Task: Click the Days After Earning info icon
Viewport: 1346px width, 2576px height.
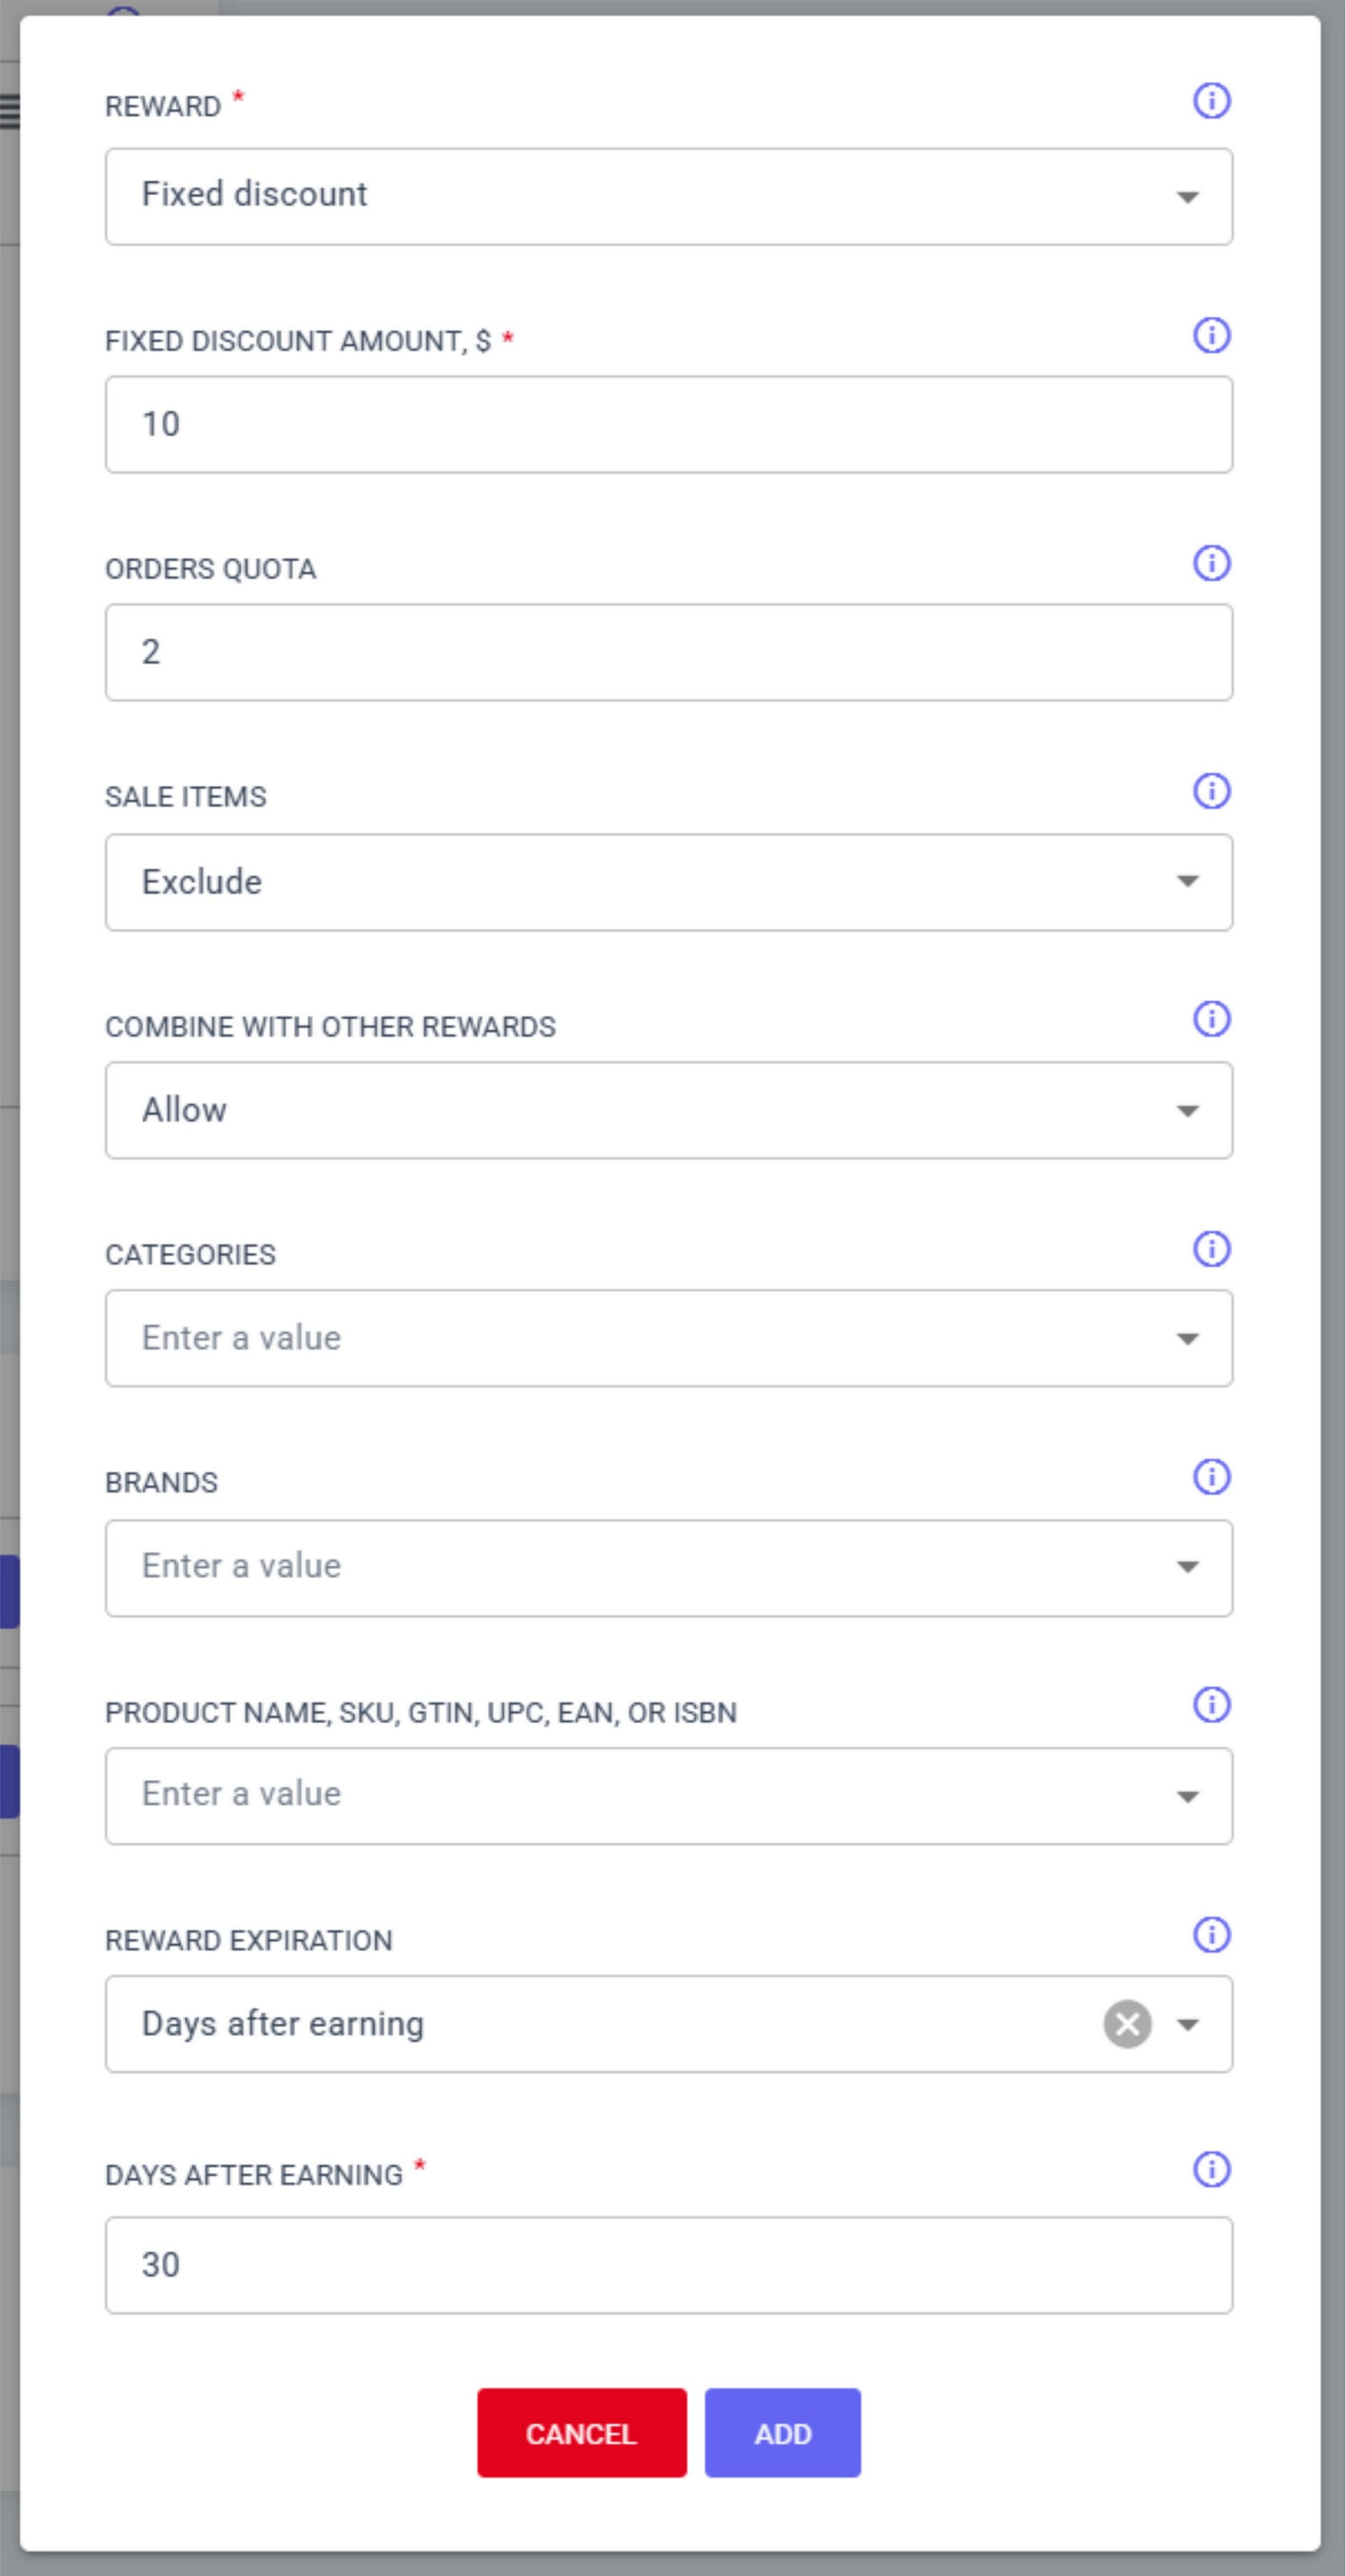Action: (1211, 2169)
